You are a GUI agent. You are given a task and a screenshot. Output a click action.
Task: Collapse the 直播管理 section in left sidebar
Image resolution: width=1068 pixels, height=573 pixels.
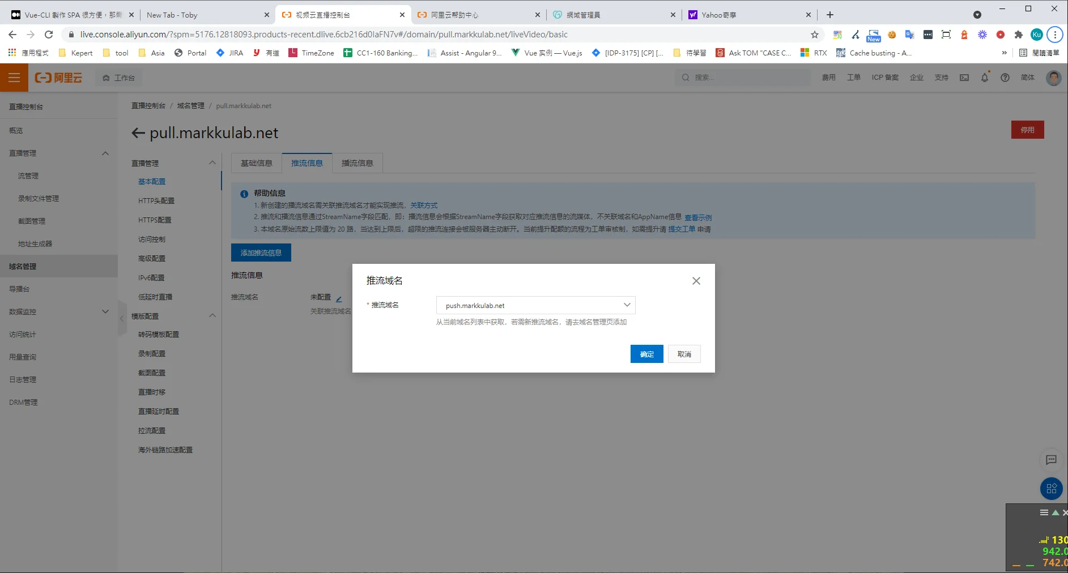coord(105,153)
